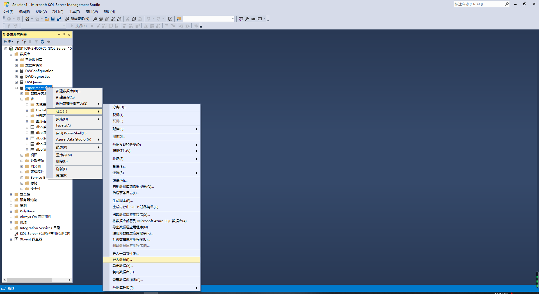This screenshot has height=294, width=539.
Task: Click the 新建查询(N) button
Action: pos(77,19)
